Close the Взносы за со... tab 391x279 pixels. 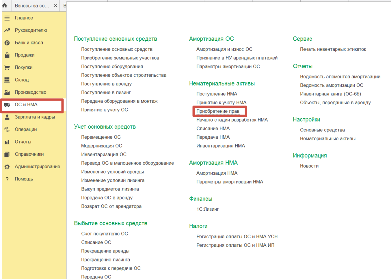tap(55, 6)
